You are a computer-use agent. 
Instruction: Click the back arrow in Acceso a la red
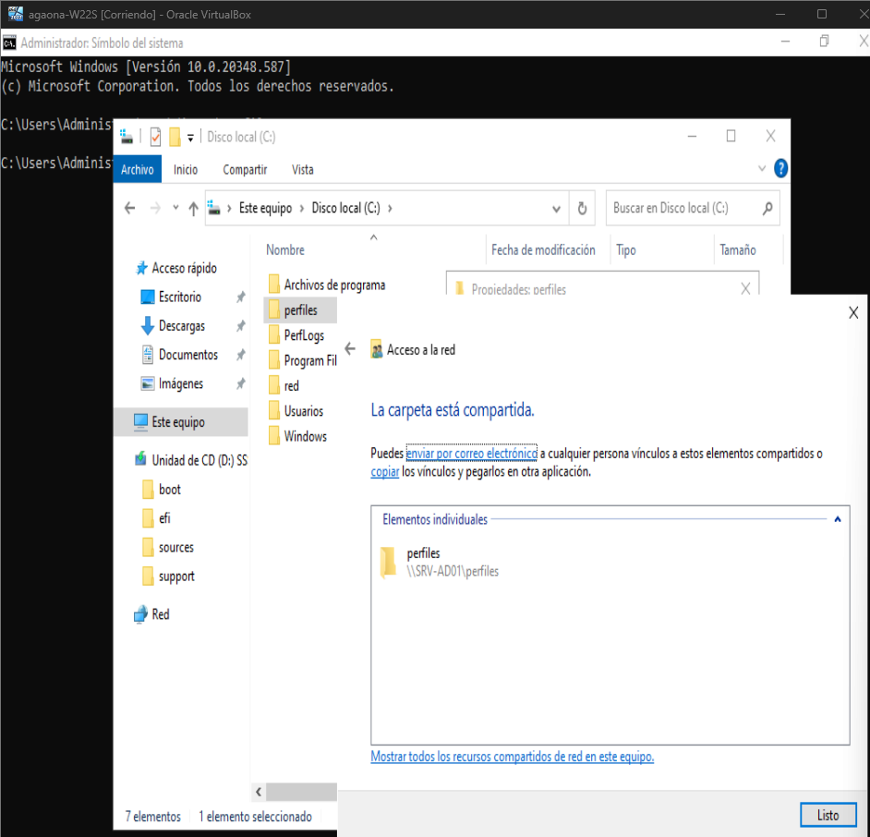click(x=350, y=350)
